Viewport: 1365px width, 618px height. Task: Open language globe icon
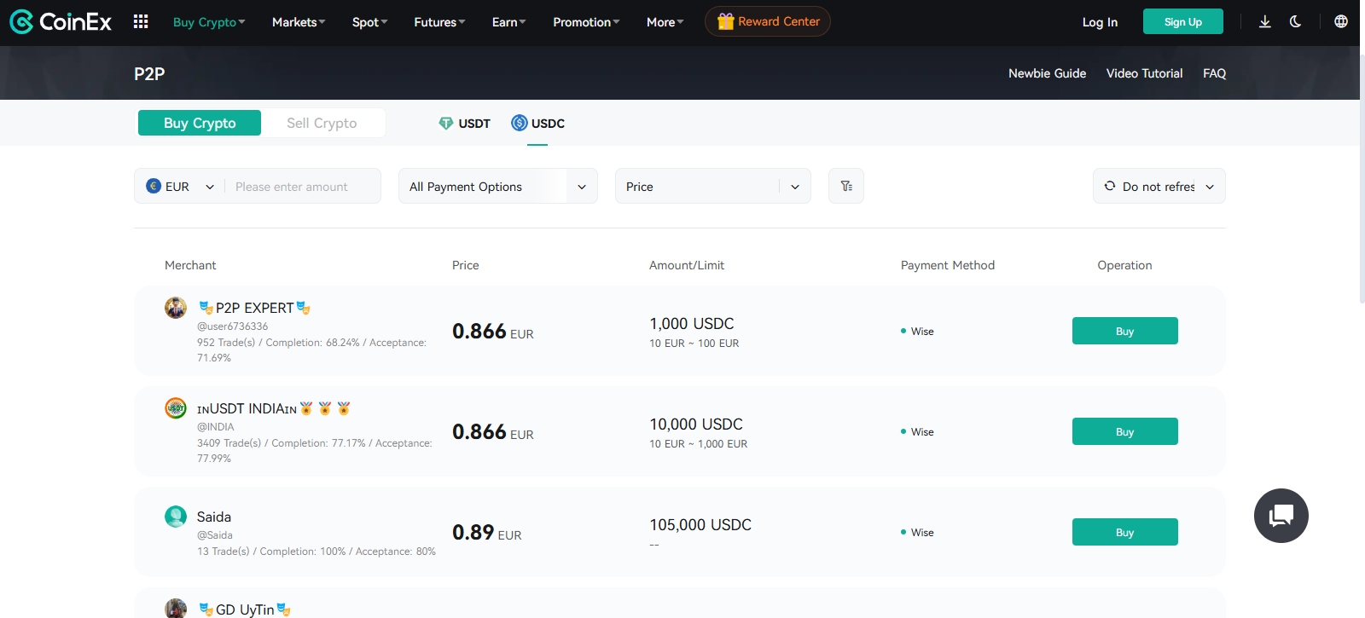coord(1341,21)
